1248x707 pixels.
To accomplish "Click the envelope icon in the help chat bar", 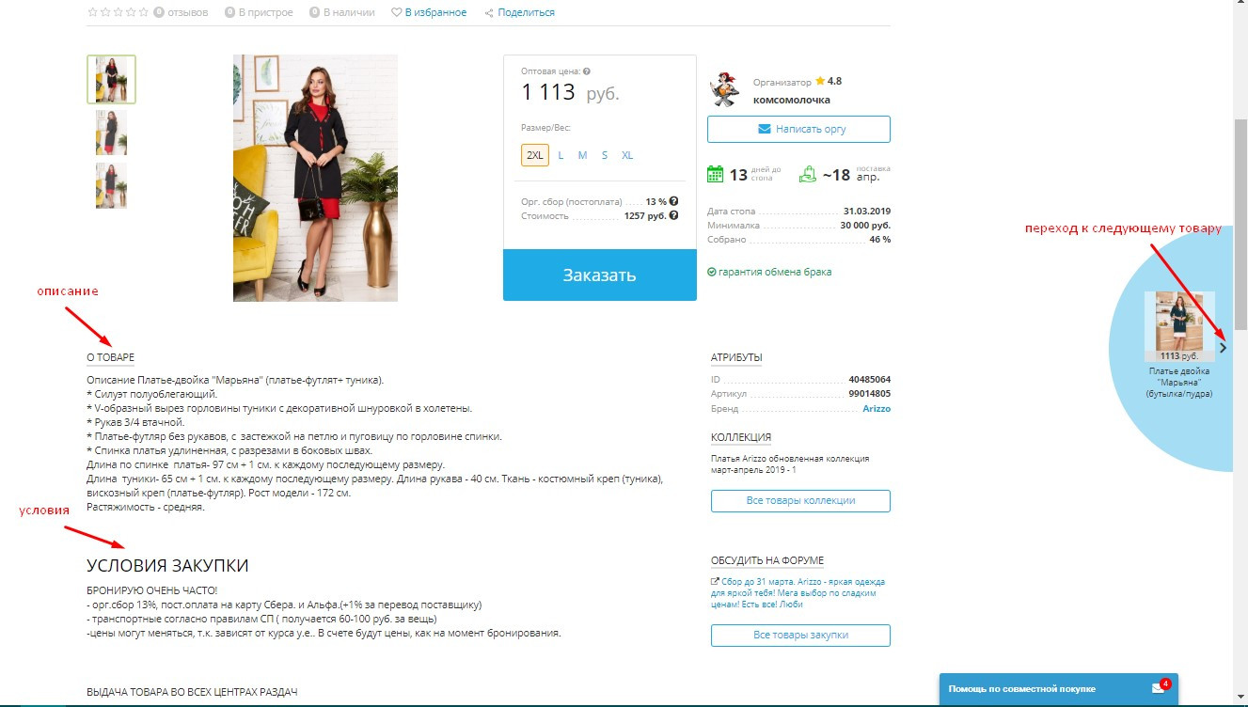I will click(1158, 688).
